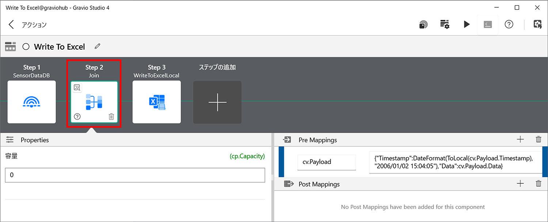
Task: Edit the Write To Excel name
Action: 97,46
